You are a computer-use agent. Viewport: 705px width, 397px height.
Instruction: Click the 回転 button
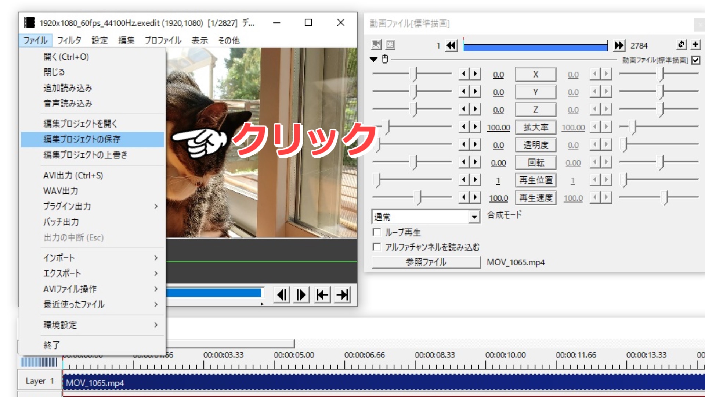[x=536, y=162]
